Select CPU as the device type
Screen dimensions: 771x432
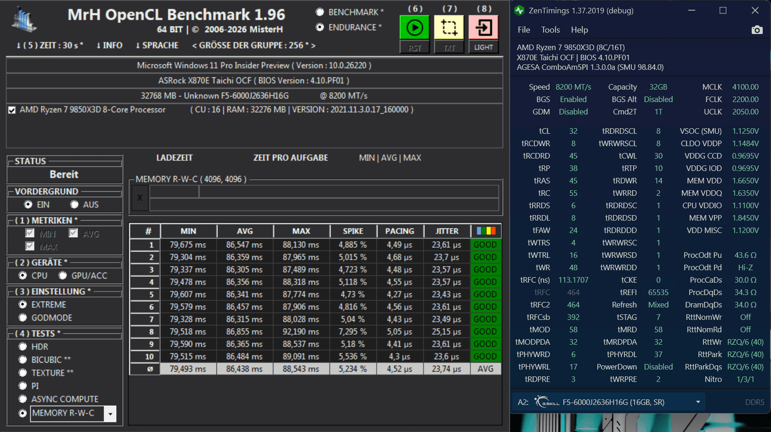(23, 275)
